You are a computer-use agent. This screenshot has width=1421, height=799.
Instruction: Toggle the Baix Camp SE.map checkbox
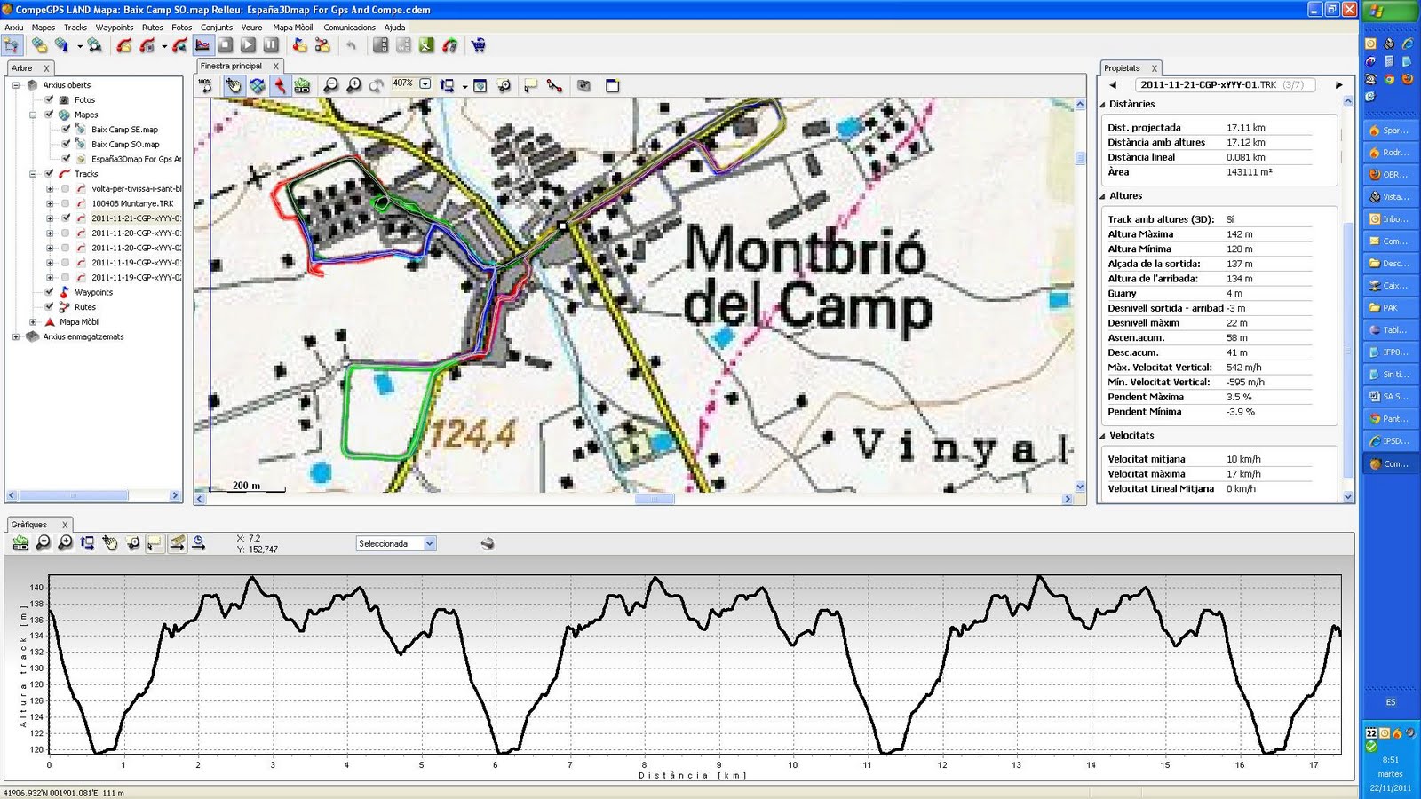coord(66,129)
